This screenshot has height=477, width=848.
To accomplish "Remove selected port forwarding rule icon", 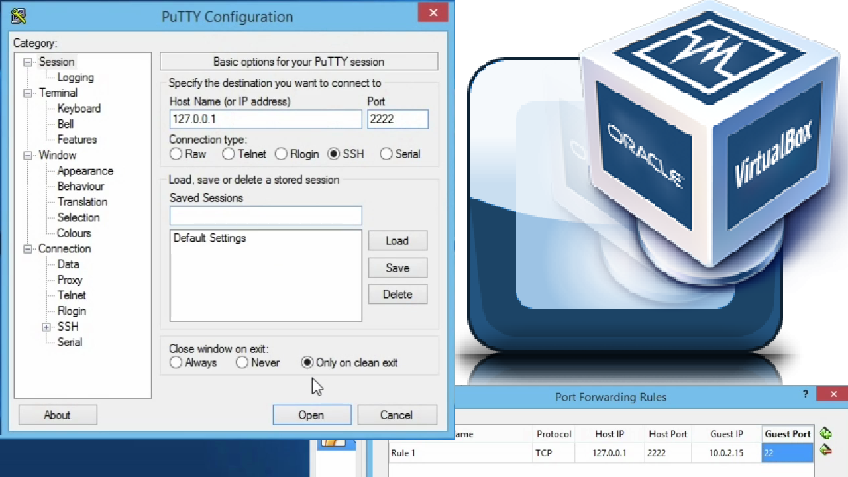I will tap(825, 450).
